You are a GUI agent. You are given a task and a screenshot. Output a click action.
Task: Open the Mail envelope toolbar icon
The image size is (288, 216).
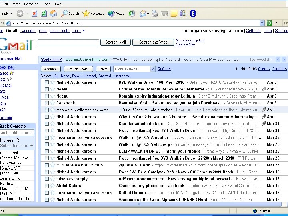point(143,14)
